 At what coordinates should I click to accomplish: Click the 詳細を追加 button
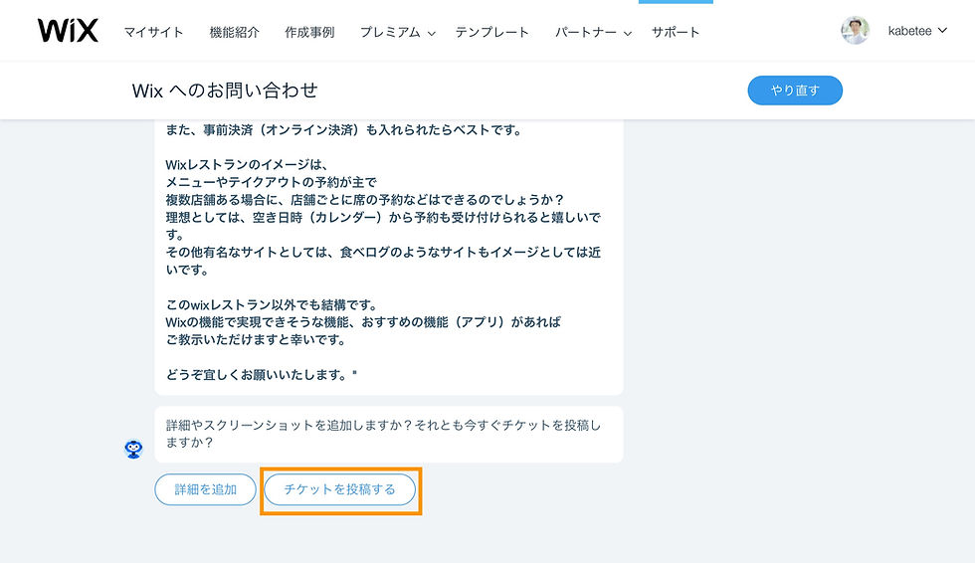tap(205, 489)
